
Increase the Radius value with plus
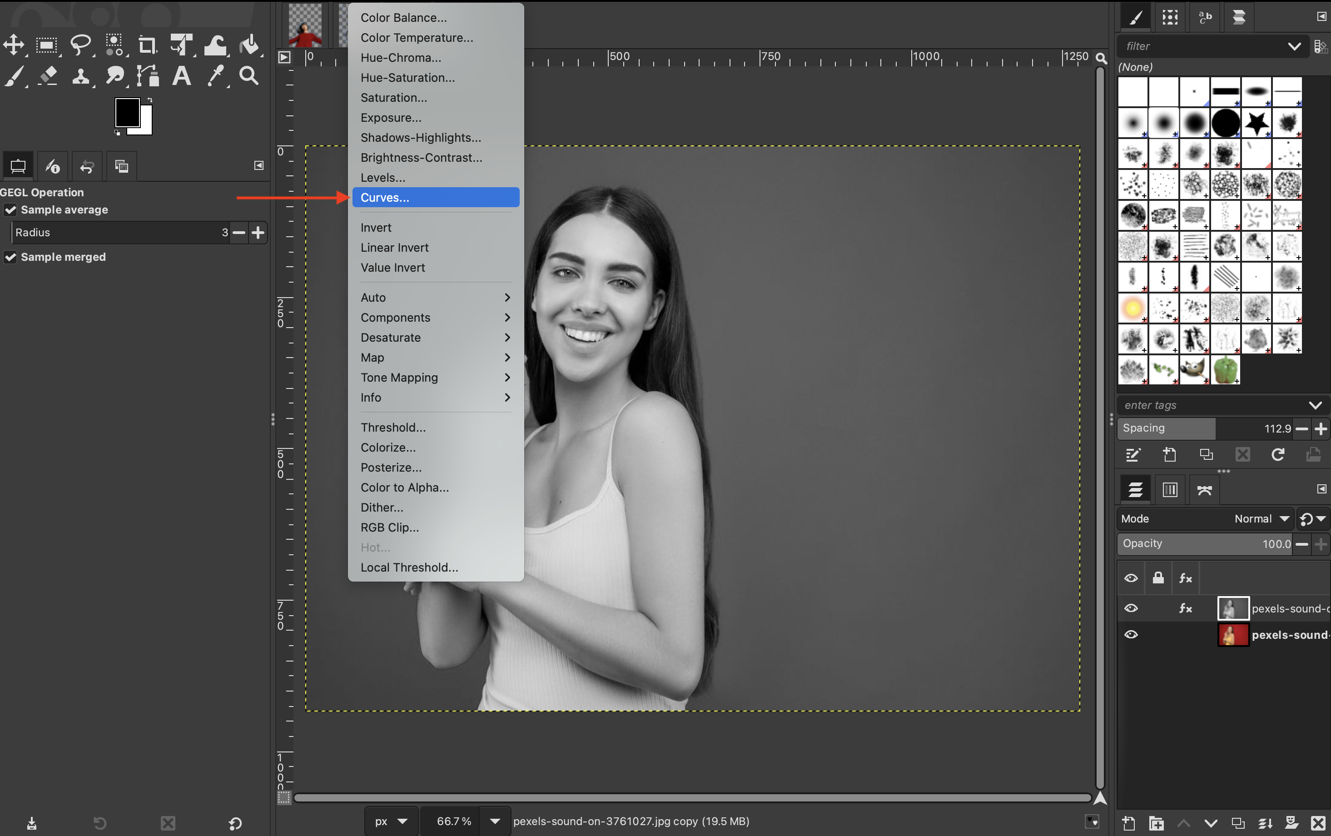click(x=258, y=233)
